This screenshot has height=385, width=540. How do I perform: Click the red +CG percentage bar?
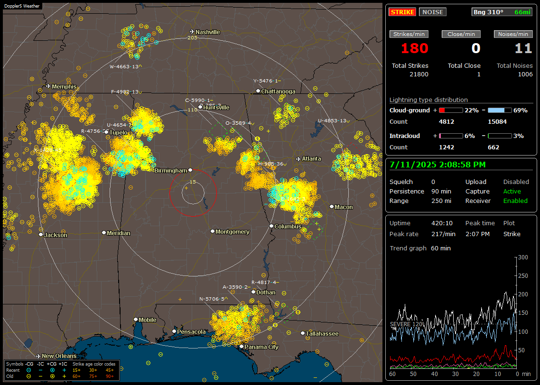click(451, 110)
